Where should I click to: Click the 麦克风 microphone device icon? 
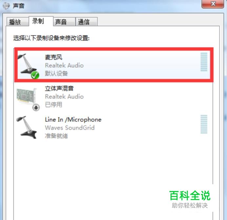28,65
